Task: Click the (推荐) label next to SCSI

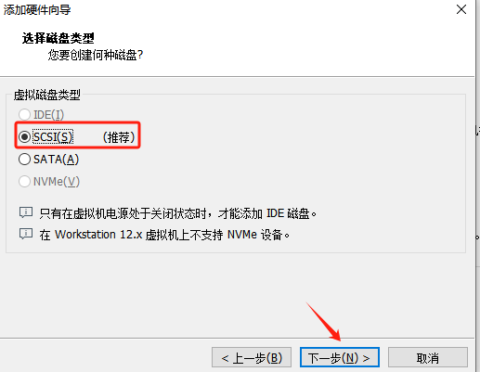Action: (119, 137)
